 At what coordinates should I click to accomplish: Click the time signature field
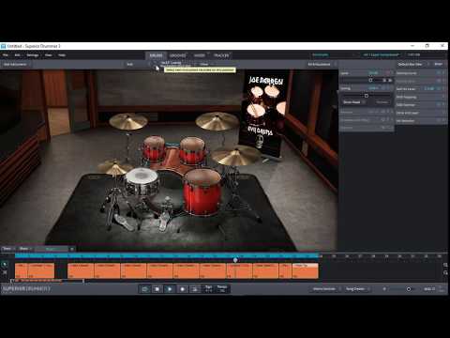208,288
